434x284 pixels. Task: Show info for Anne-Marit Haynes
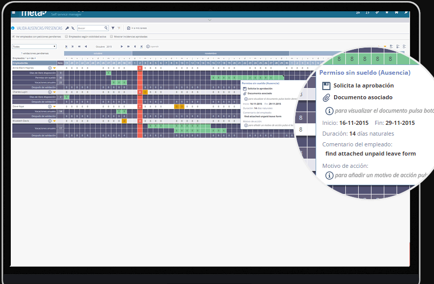coord(50,68)
